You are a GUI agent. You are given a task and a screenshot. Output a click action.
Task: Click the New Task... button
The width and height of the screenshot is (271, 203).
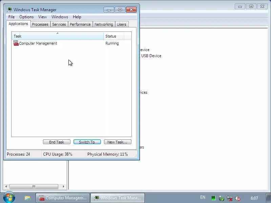pyautogui.click(x=118, y=142)
